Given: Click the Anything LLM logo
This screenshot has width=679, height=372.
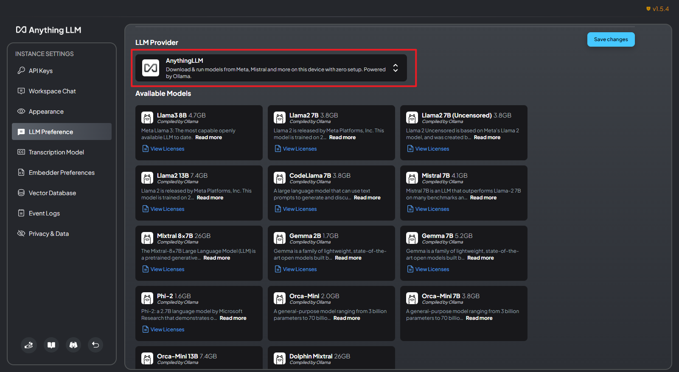Looking at the screenshot, I should tap(48, 30).
